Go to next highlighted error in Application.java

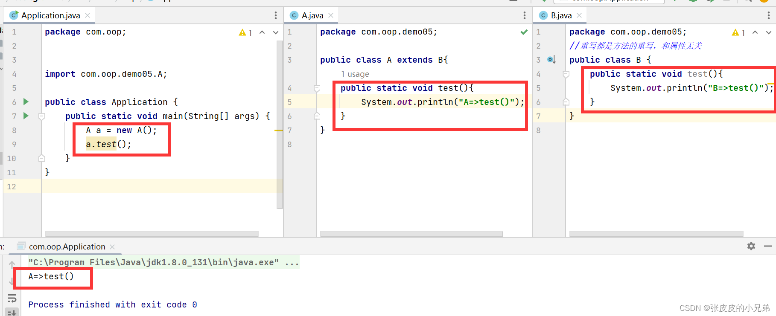pyautogui.click(x=276, y=32)
